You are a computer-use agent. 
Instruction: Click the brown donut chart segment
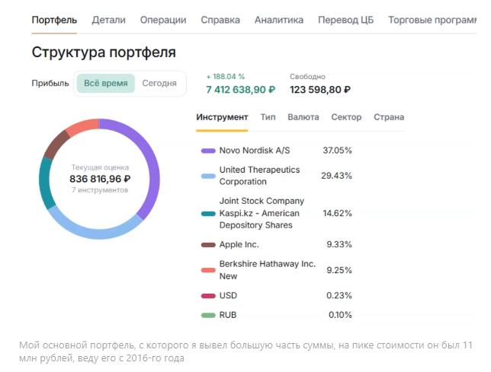pyautogui.click(x=56, y=145)
